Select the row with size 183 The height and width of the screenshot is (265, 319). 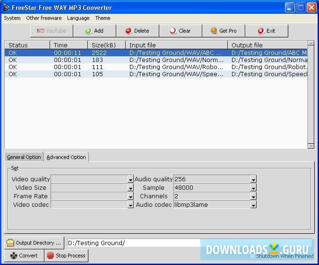point(156,60)
